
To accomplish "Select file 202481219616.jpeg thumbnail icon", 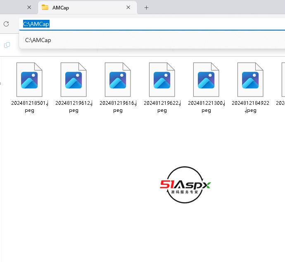I will coord(118,80).
